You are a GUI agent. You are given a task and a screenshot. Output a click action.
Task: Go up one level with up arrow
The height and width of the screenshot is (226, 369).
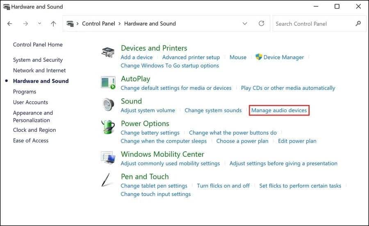53,23
